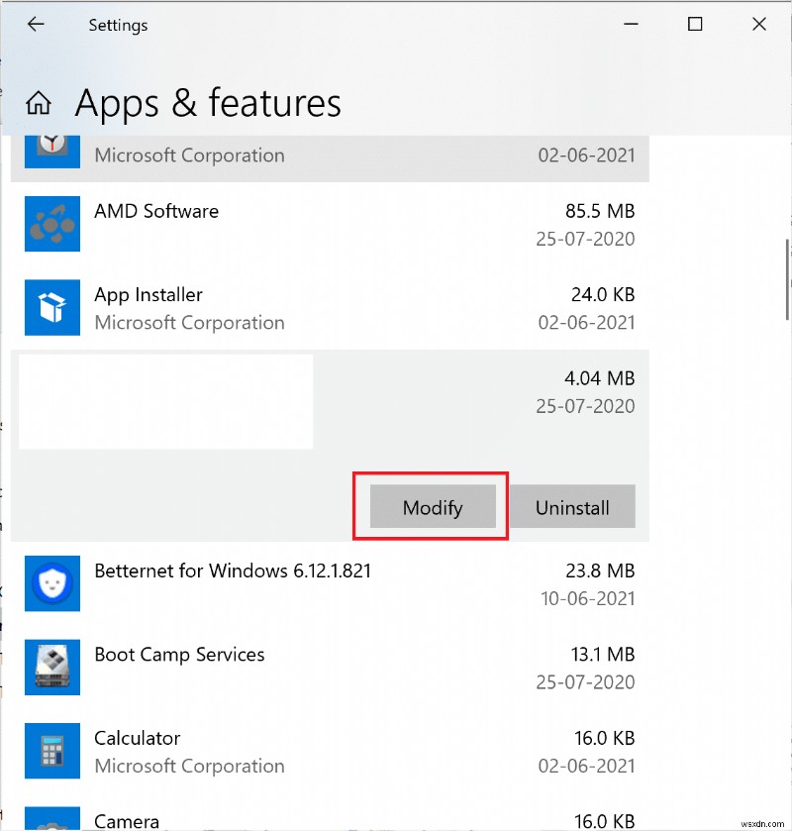Click the Settings home icon
Viewport: 792px width, 831px height.
(38, 102)
